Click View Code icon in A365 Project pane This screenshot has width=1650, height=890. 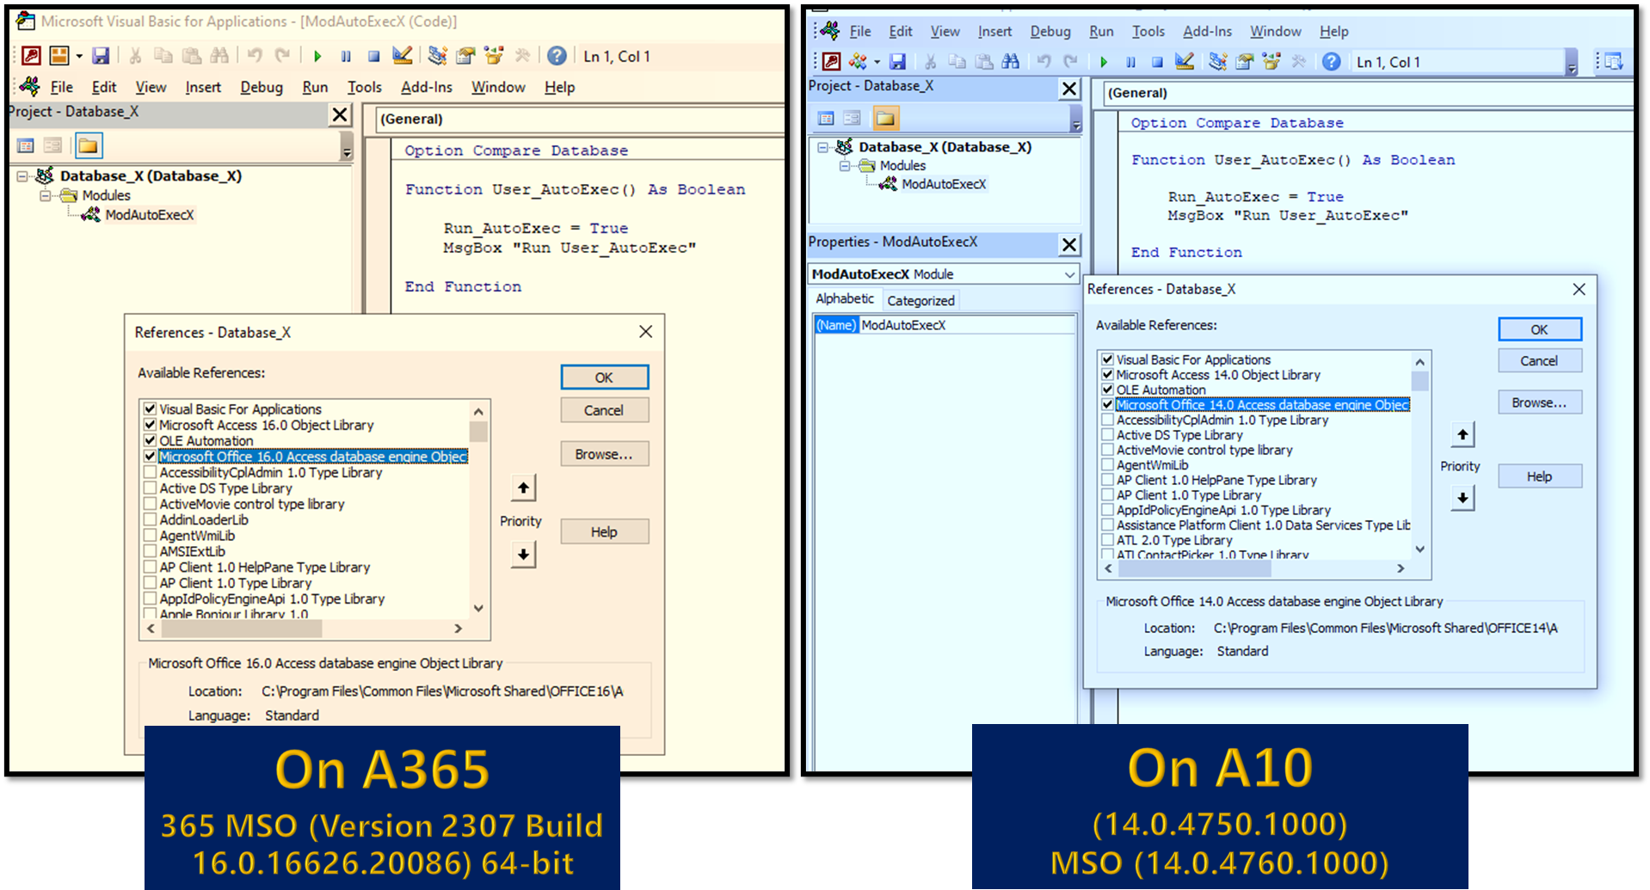pyautogui.click(x=26, y=145)
